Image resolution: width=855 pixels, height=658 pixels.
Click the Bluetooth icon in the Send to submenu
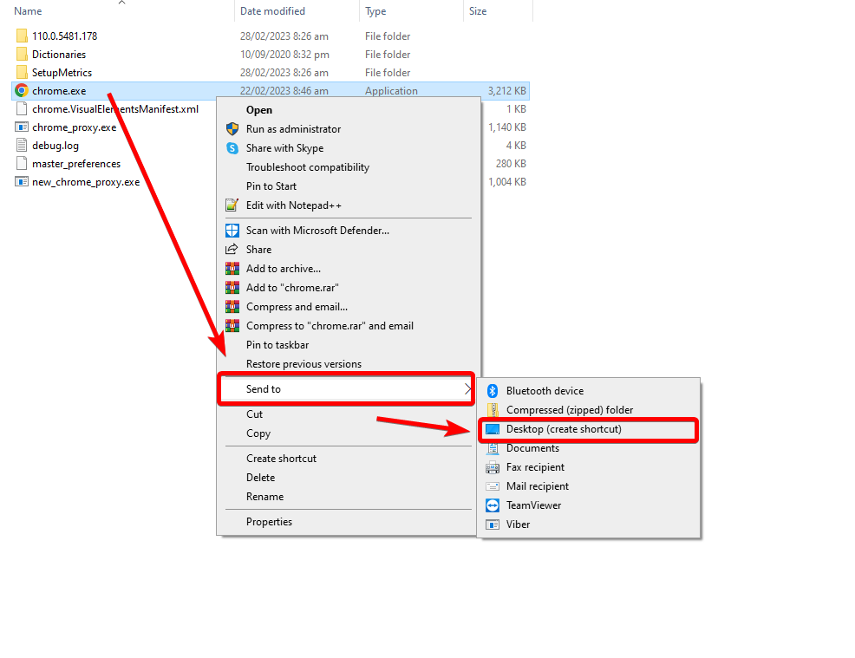click(x=492, y=390)
